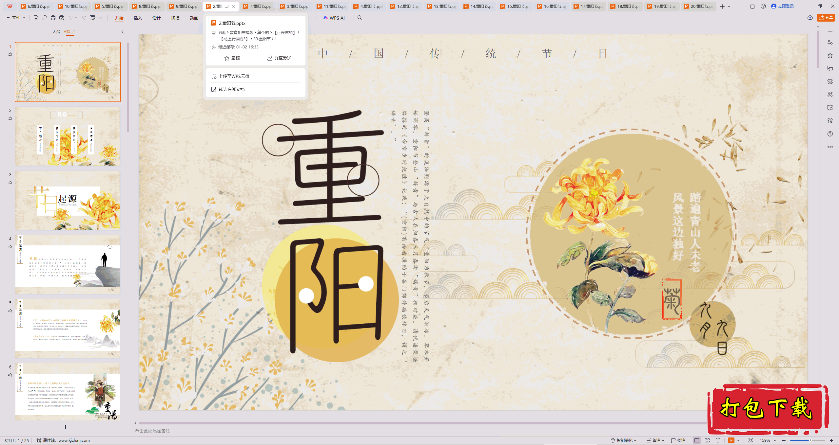839x445 pixels.
Task: Click the Save icon in the quick toolbar
Action: coord(36,18)
